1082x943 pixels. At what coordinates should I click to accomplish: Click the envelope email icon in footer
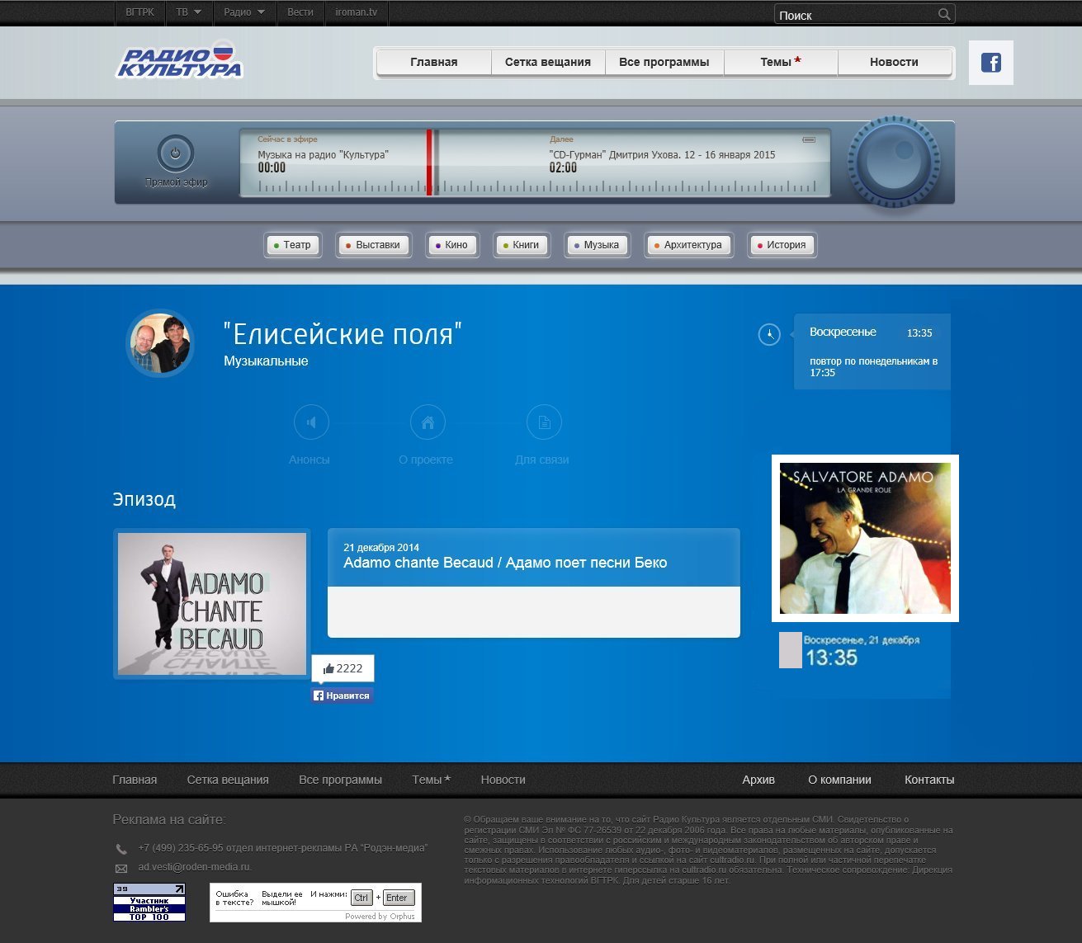(x=121, y=868)
